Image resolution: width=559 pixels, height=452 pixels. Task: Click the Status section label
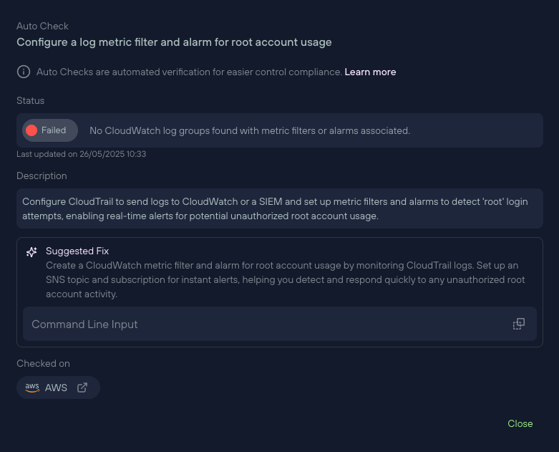point(30,100)
